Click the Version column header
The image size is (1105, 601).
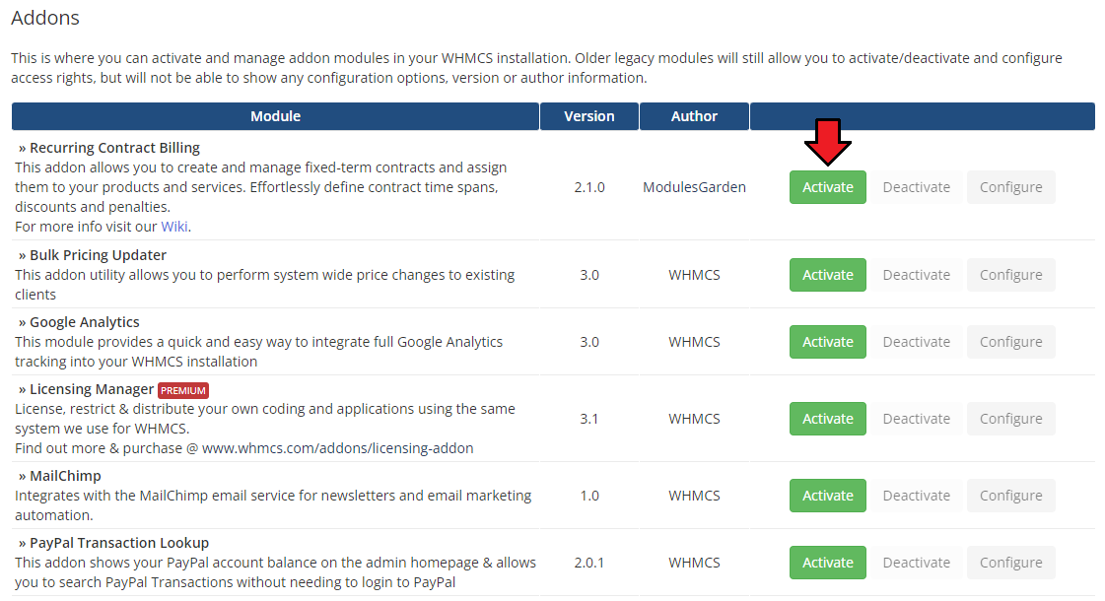[589, 116]
